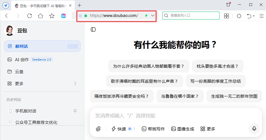This screenshot has width=266, height=140.
Task: Open the skin shirt icon in title bar
Action: (228, 5)
